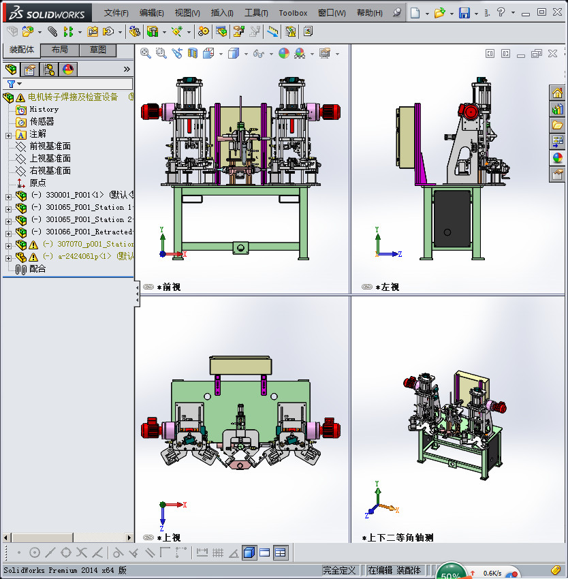Open the DisplayManager tab icon
This screenshot has width=568, height=579.
pos(68,69)
